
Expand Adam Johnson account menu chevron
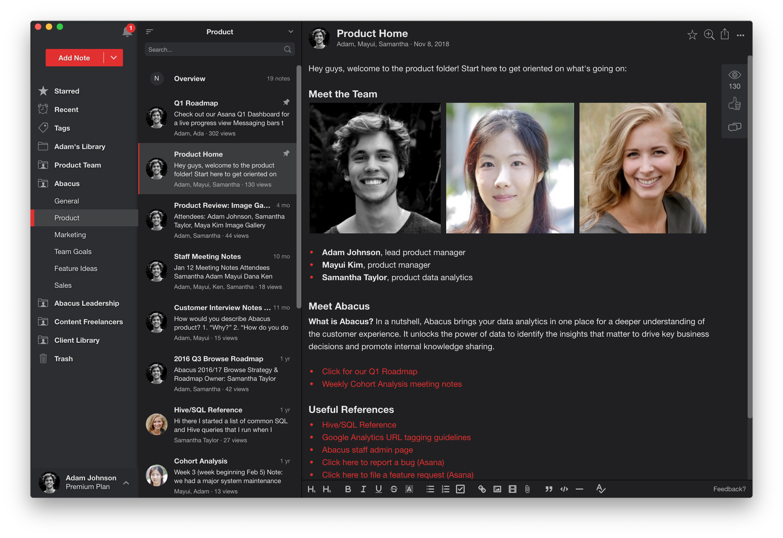(126, 483)
